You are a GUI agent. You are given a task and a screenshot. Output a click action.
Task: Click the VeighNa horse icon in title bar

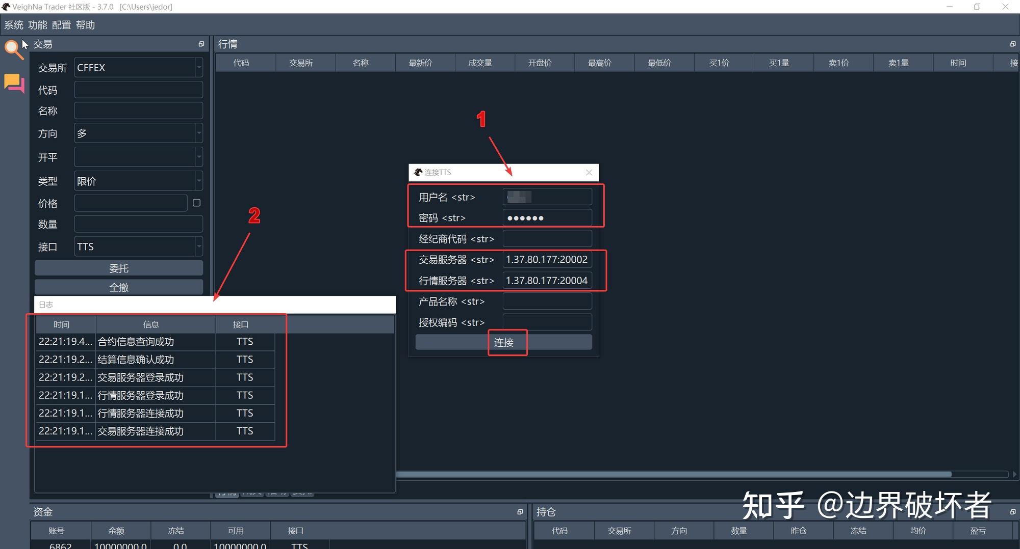[6, 7]
